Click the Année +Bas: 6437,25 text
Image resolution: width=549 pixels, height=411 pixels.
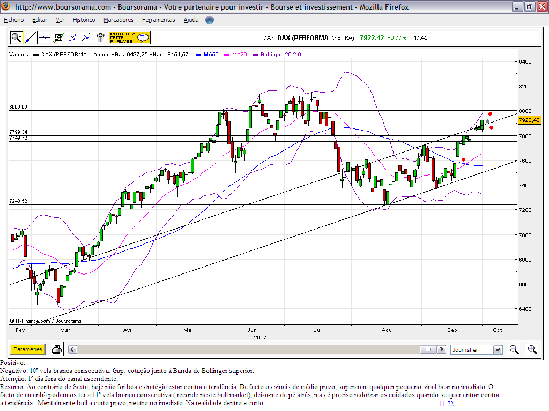(121, 55)
